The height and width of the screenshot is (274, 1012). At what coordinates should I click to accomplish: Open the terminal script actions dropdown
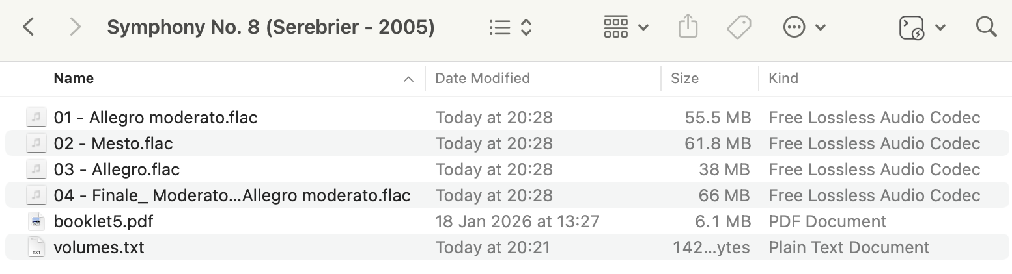click(x=921, y=27)
